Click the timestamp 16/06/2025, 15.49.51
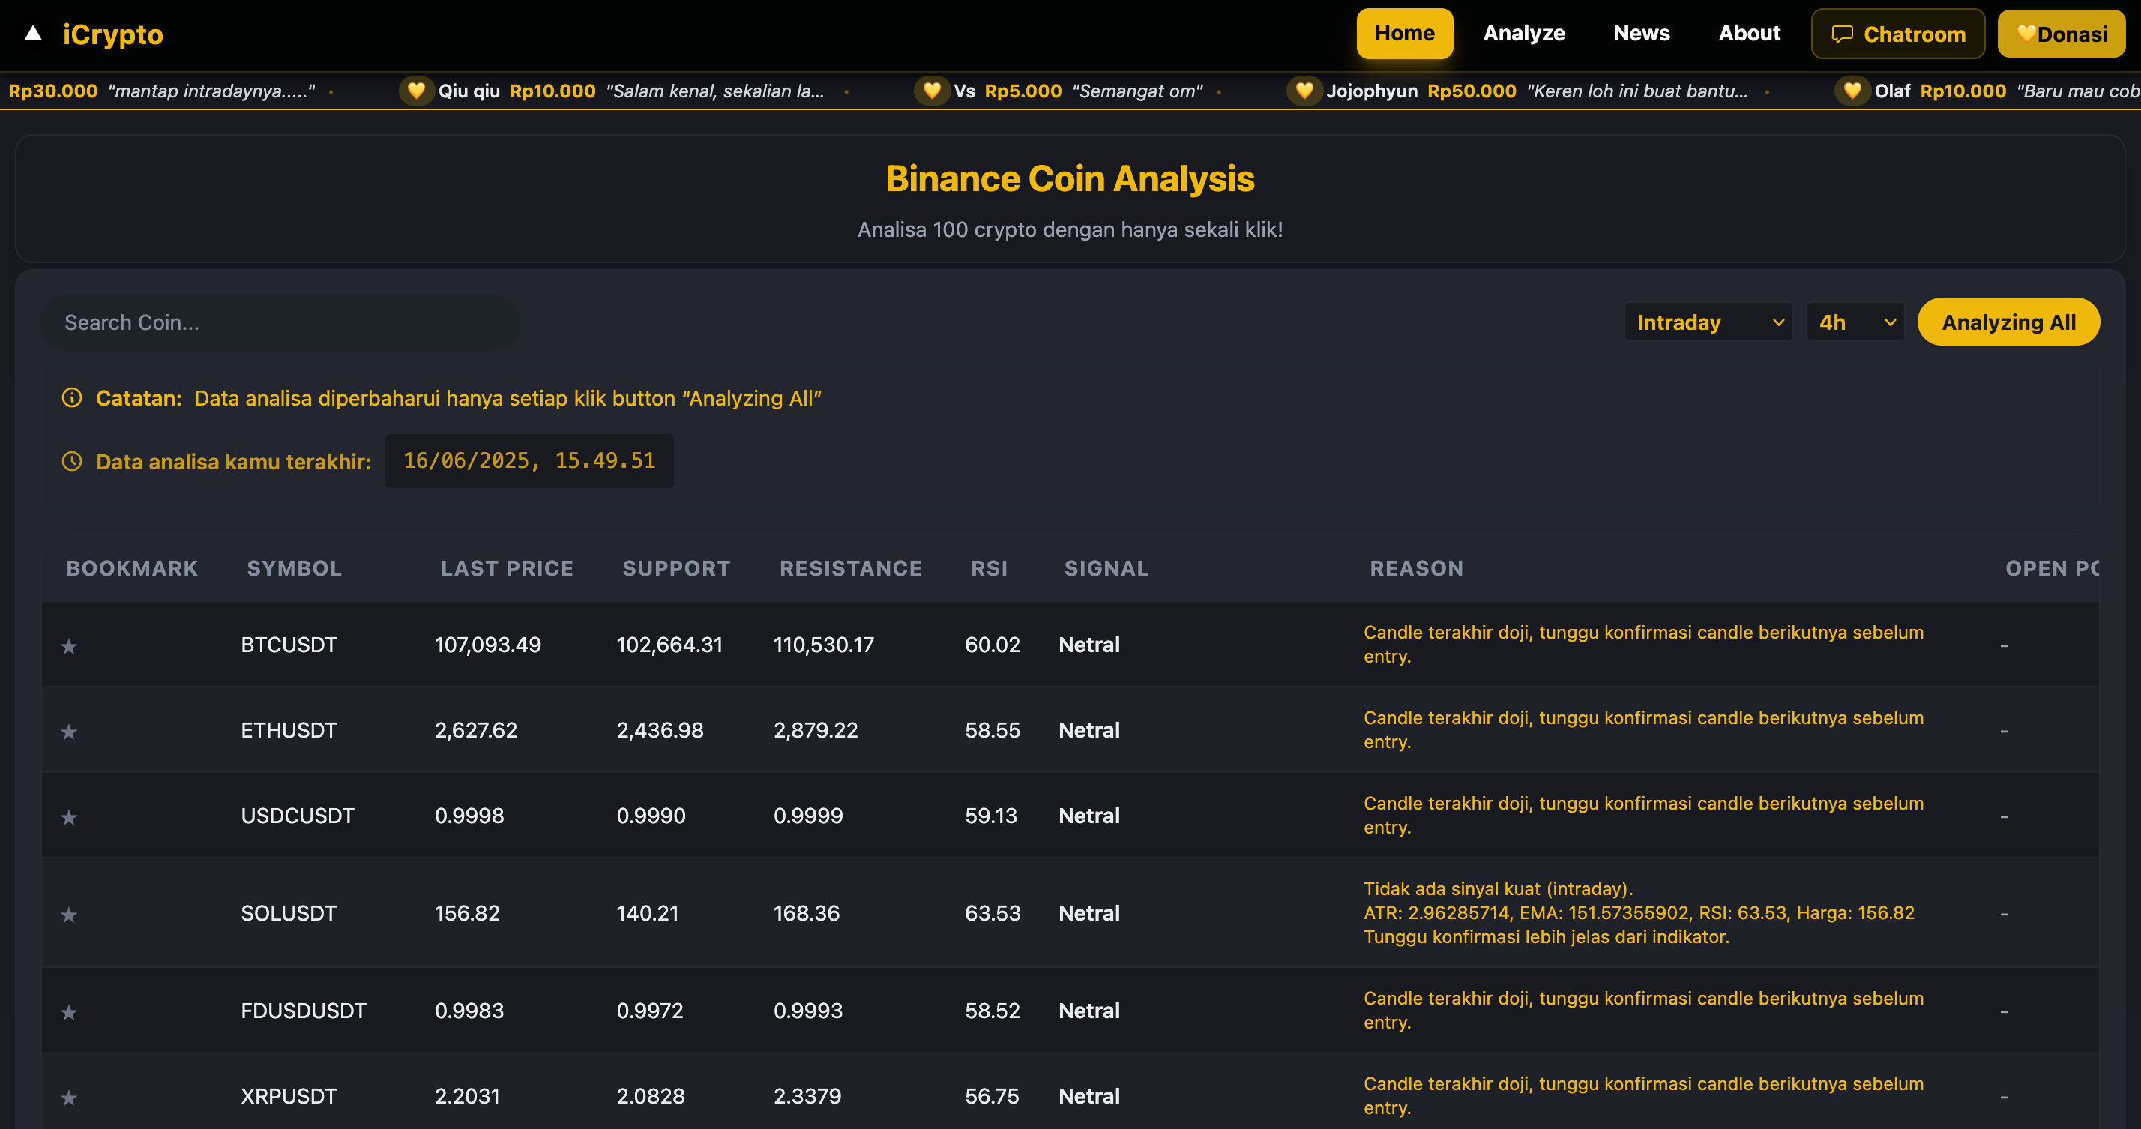 pos(529,460)
